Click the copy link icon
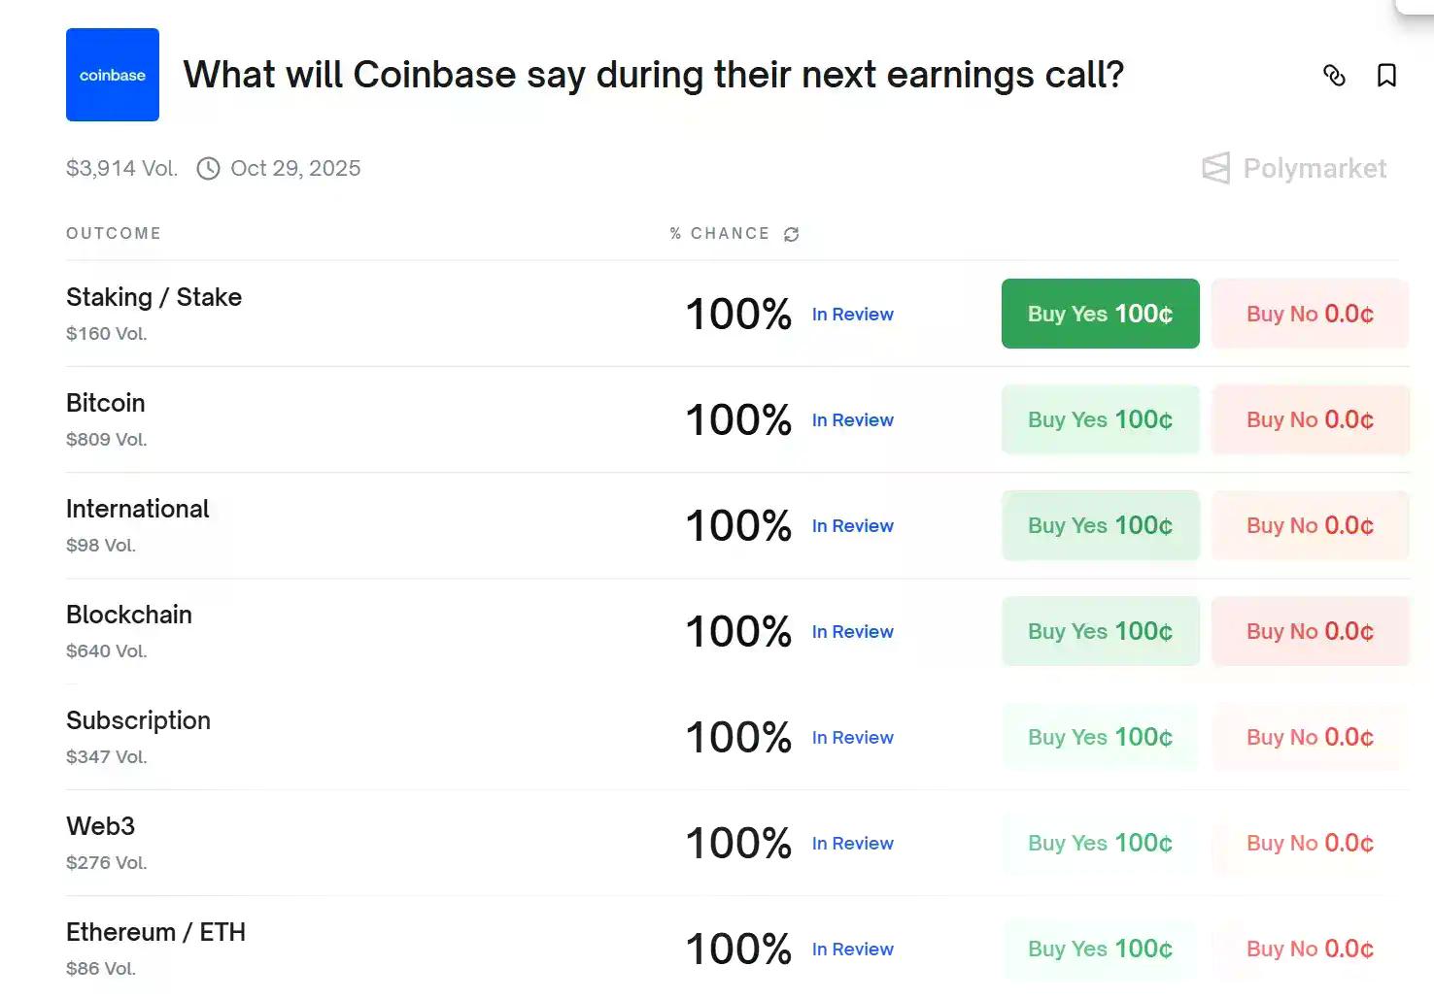 tap(1334, 76)
